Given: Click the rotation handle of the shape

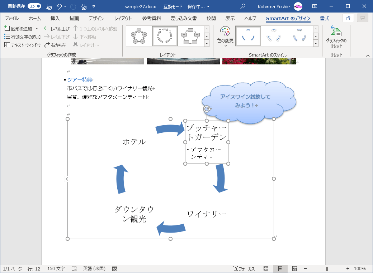Looking at the screenshot, I should click(207, 109).
